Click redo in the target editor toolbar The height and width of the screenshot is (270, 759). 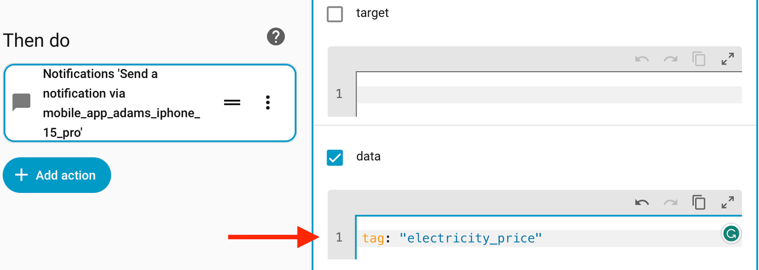[670, 59]
